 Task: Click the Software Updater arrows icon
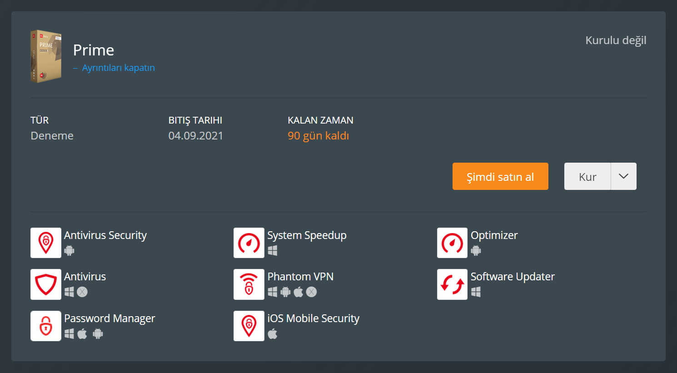tap(452, 284)
